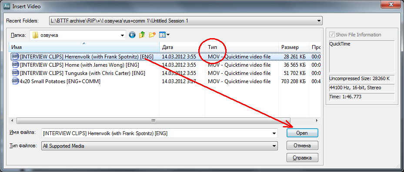The image size is (404, 172).
Task: Sort by Имя column header
Action: [84, 47]
